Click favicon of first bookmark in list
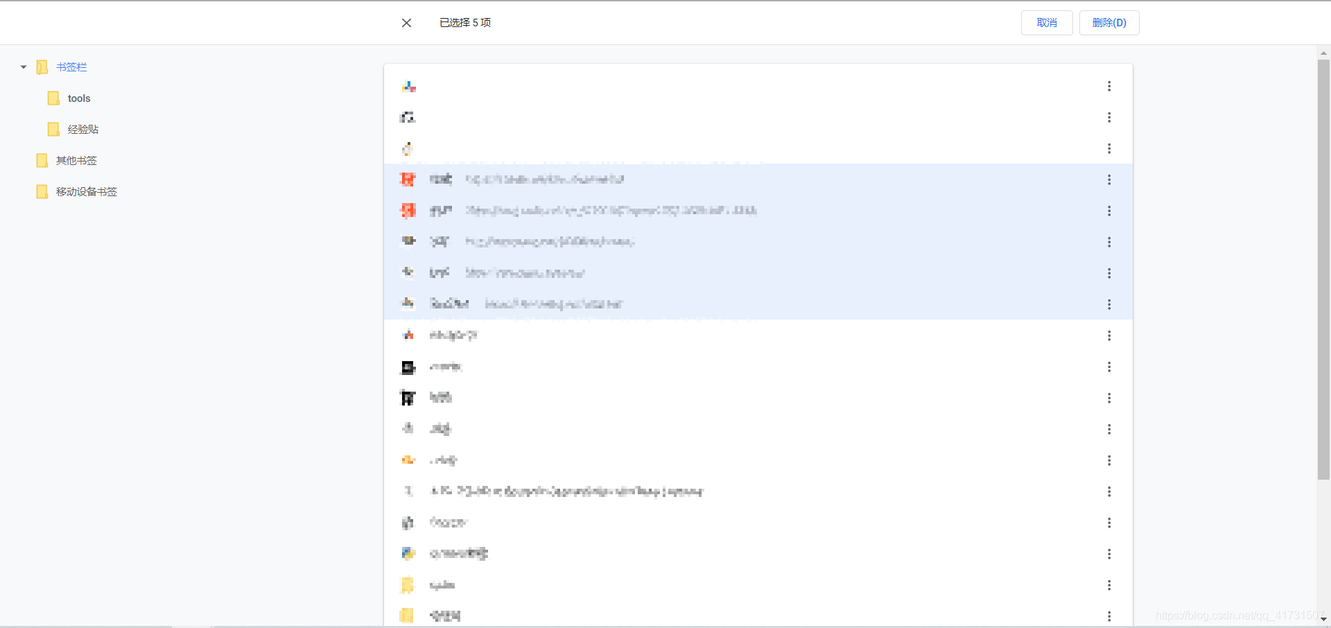The height and width of the screenshot is (628, 1331). point(408,86)
